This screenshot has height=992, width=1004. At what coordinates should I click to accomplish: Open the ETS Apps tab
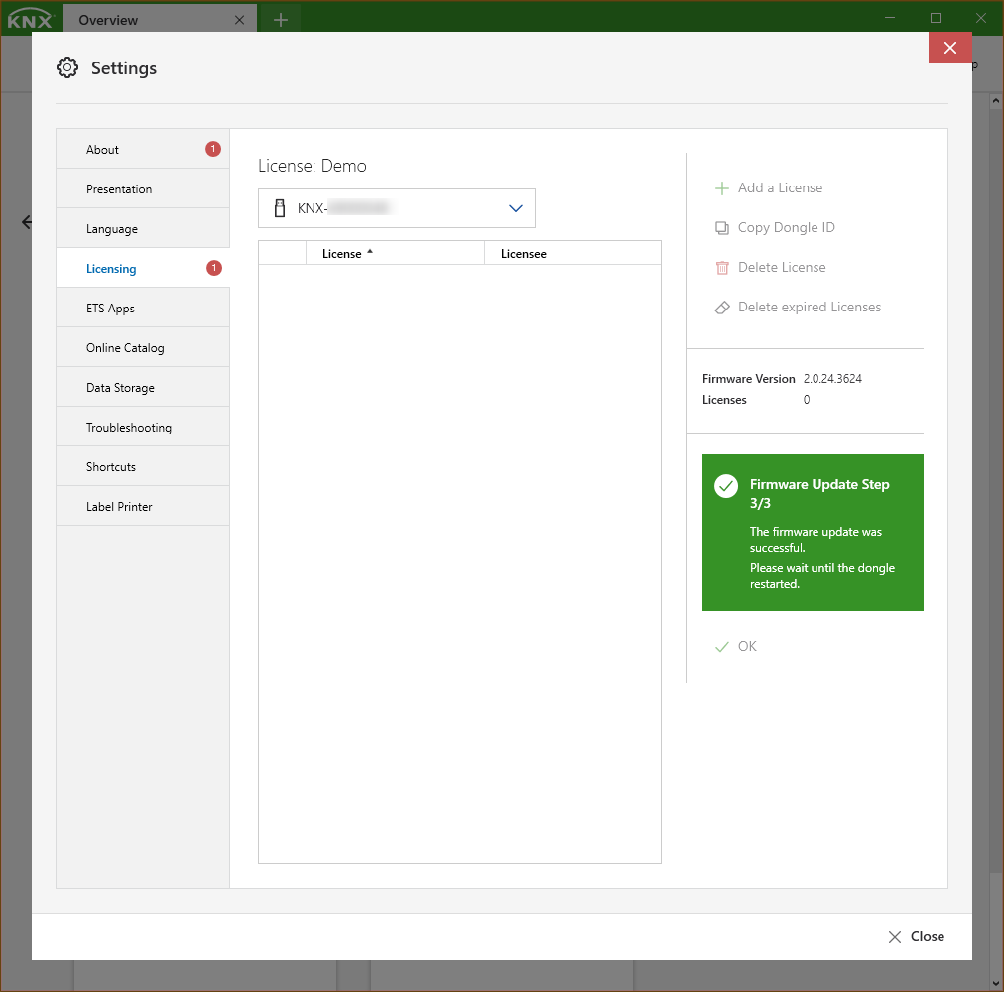tap(143, 309)
